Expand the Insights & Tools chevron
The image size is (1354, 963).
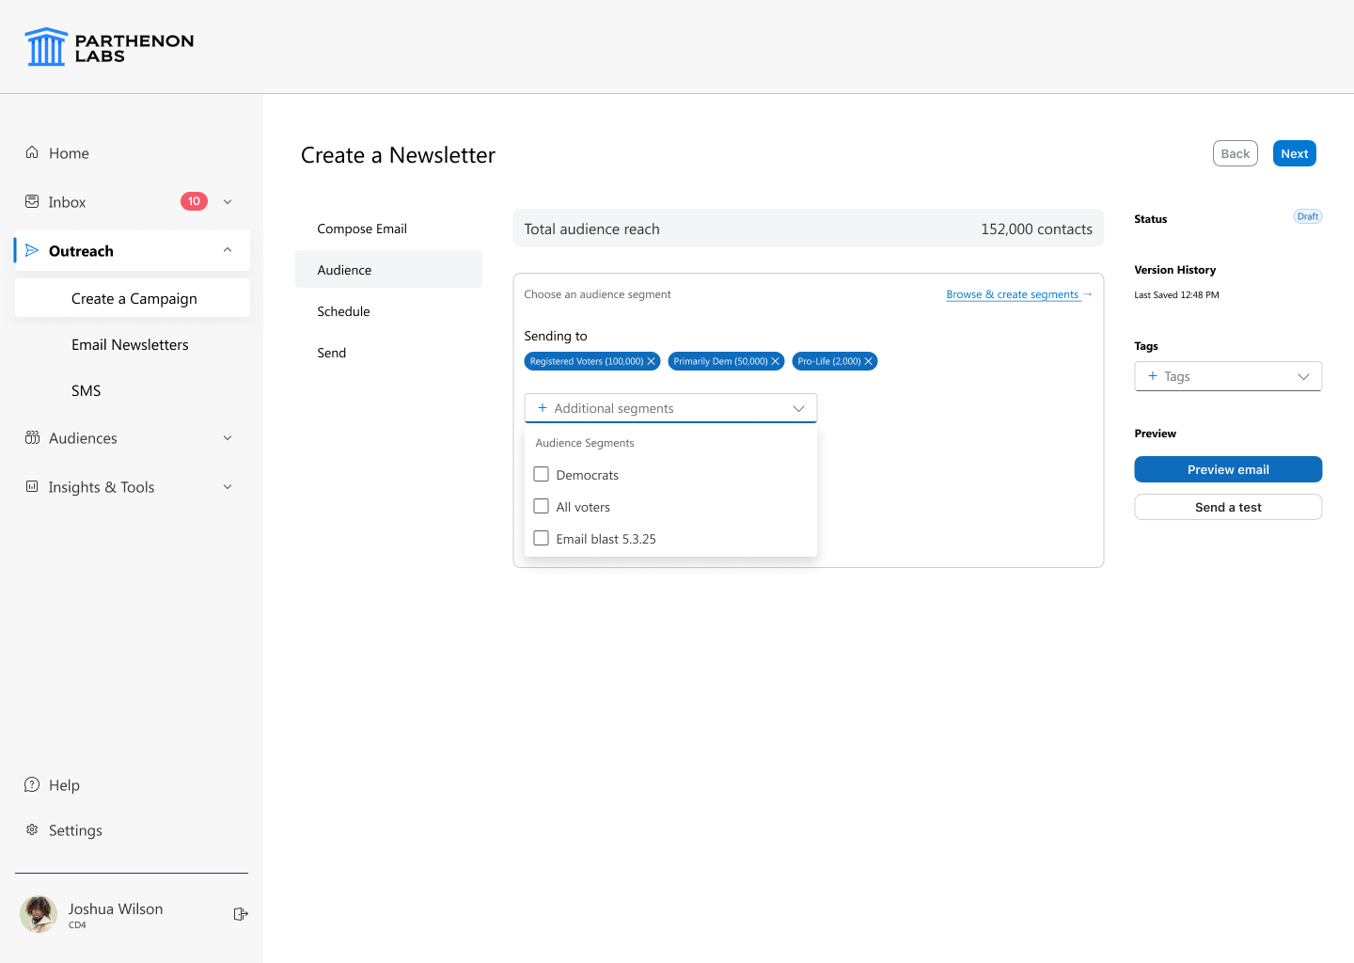click(x=228, y=486)
